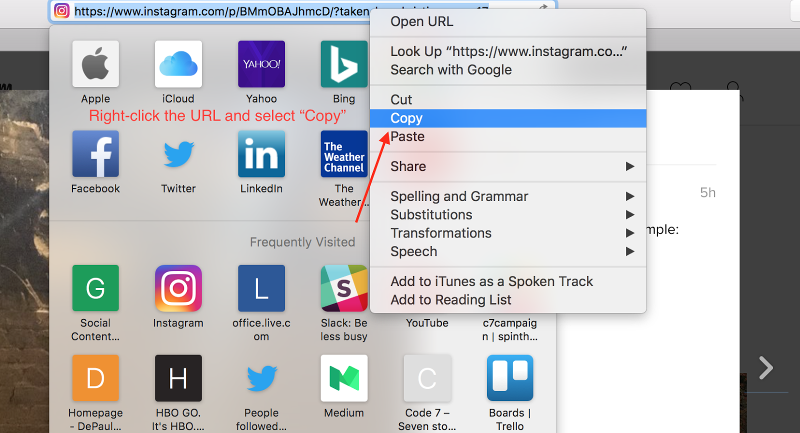The height and width of the screenshot is (433, 800).
Task: Open the Facebook favorite icon
Action: (95, 154)
